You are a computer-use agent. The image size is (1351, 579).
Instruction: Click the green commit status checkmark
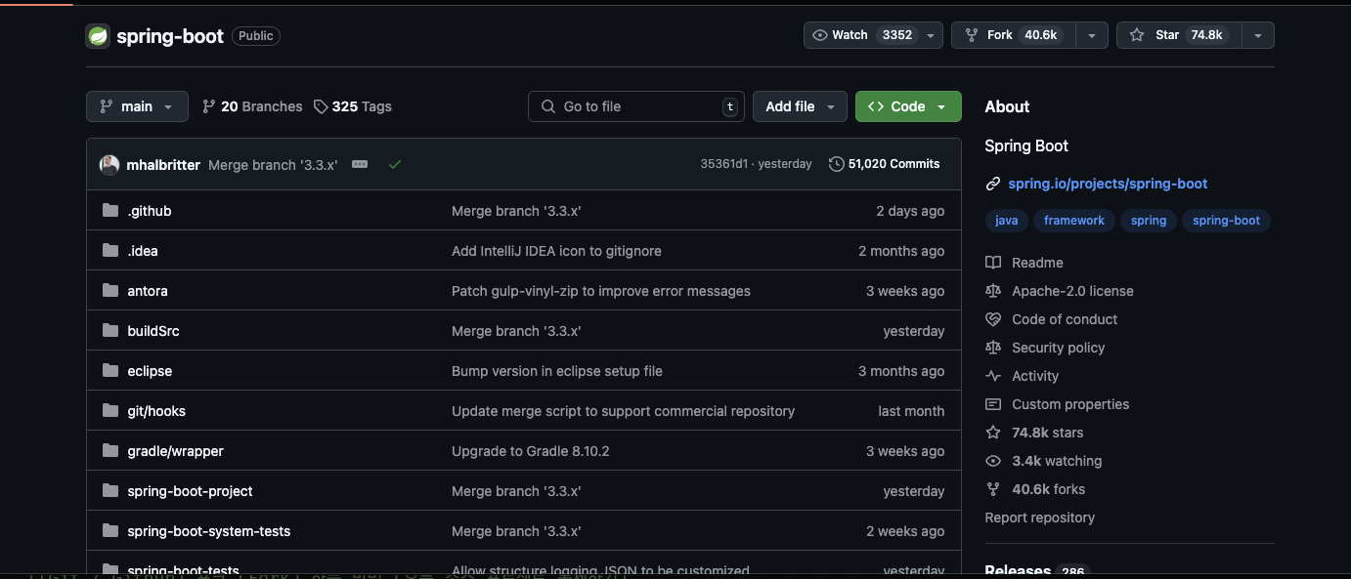pos(395,164)
